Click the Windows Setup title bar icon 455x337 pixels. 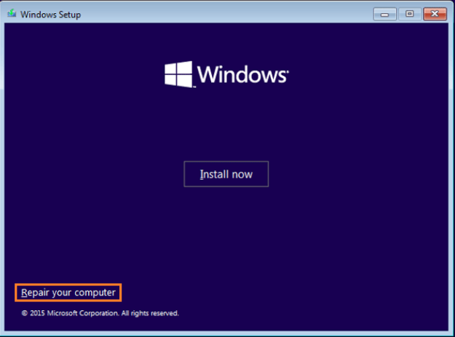coord(12,13)
